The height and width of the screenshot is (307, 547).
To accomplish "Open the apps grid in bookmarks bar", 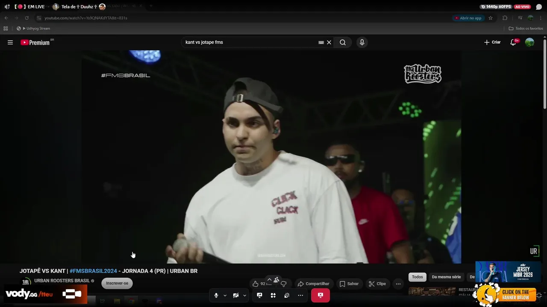I will tap(6, 29).
